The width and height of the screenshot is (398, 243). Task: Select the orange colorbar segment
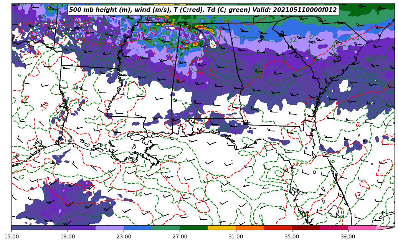(249, 228)
